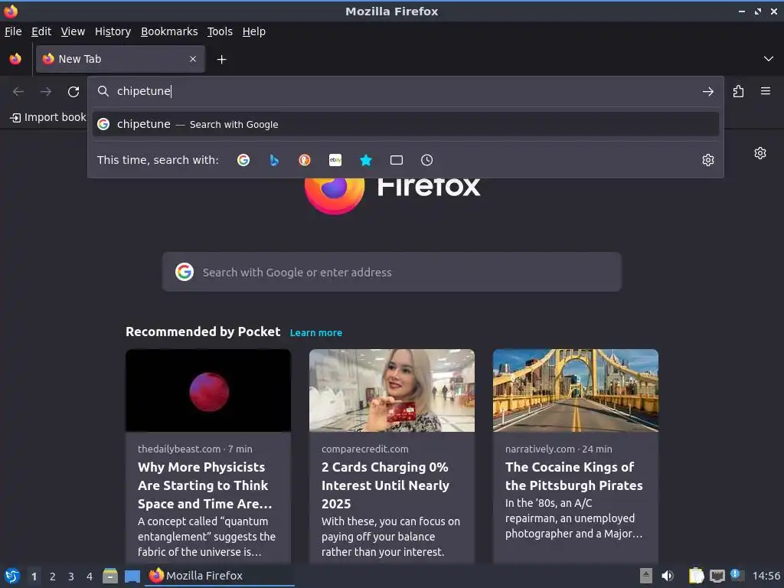The height and width of the screenshot is (588, 784).
Task: Open the red planet article thumbnail
Action: point(208,390)
